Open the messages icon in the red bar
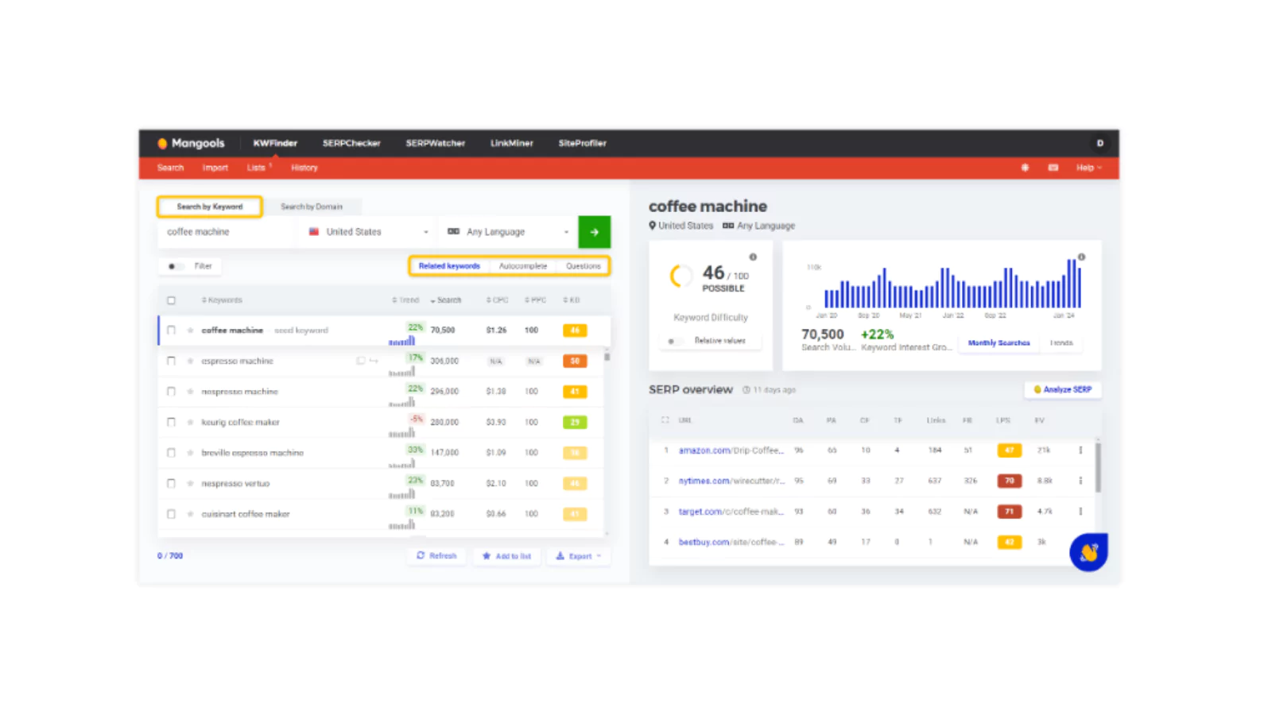 point(1053,168)
